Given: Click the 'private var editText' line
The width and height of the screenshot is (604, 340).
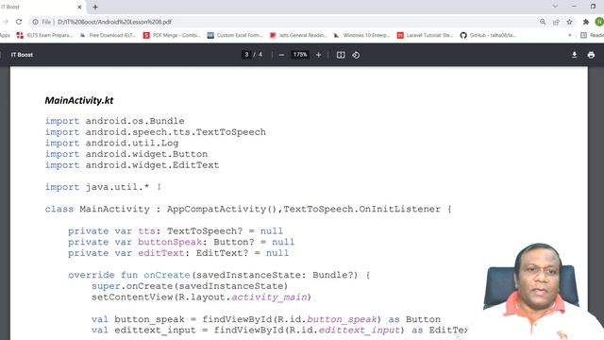Looking at the screenshot, I should point(178,253).
